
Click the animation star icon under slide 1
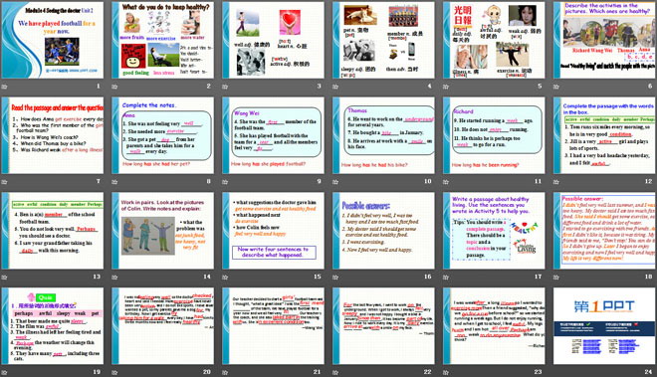[x=5, y=87]
